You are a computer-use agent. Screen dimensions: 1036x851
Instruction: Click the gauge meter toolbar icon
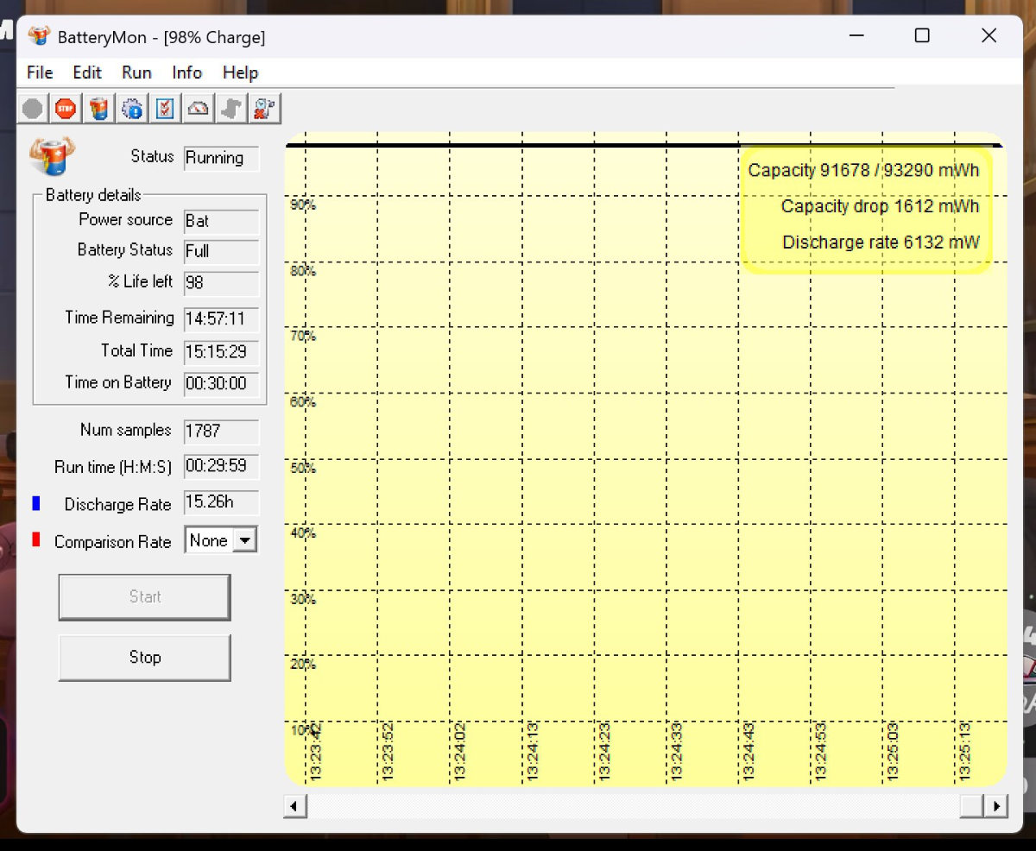click(x=199, y=109)
